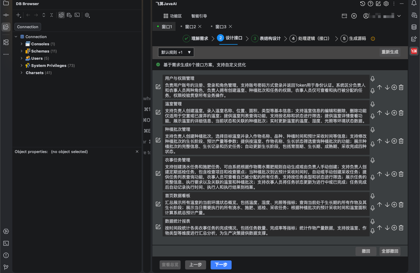Image resolution: width=420 pixels, height=273 pixels.
Task: Expand the Charsets tree node
Action: 22,73
